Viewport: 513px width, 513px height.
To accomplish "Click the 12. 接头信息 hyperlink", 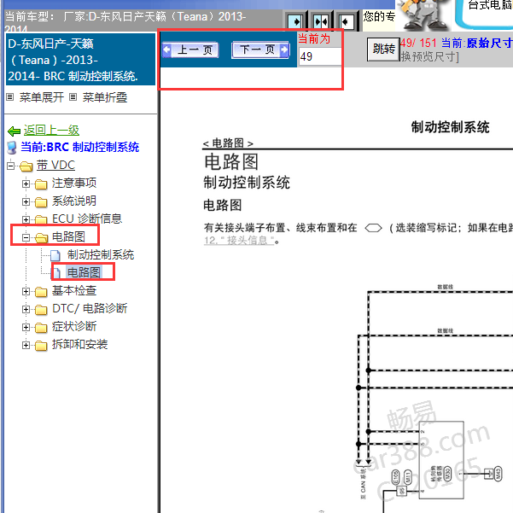I will pyautogui.click(x=239, y=241).
